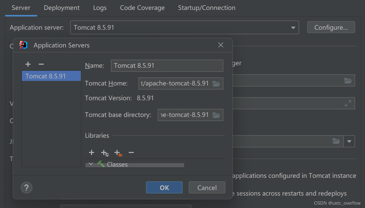Click the Configure... button
Screen dimensions: 365x208
point(331,27)
